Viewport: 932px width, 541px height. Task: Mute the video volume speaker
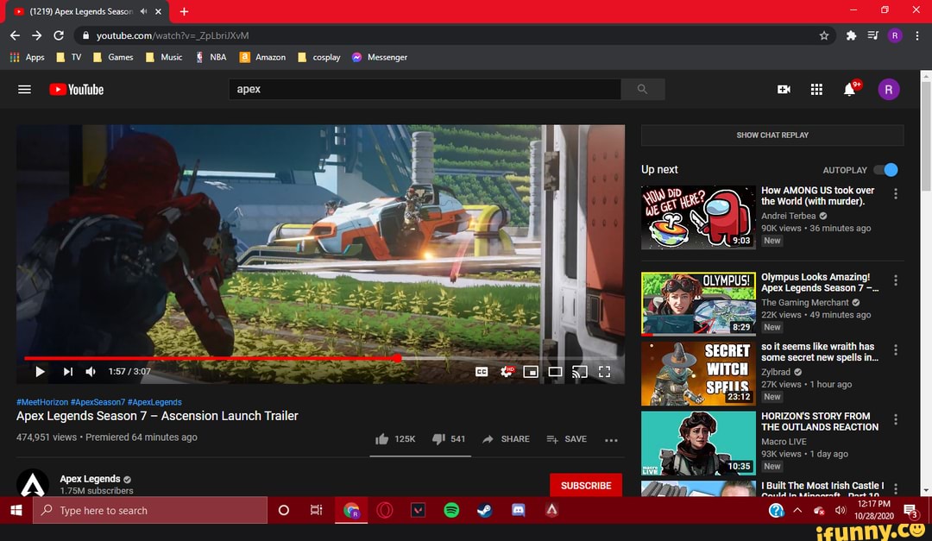[x=91, y=372]
